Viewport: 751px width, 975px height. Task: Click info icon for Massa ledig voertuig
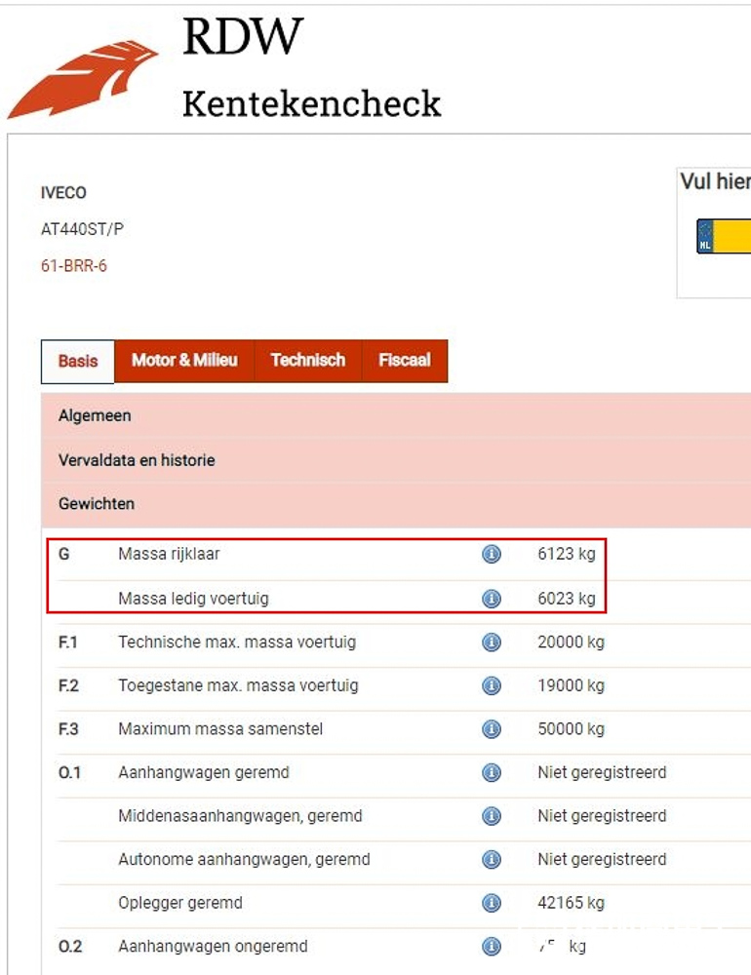492,599
